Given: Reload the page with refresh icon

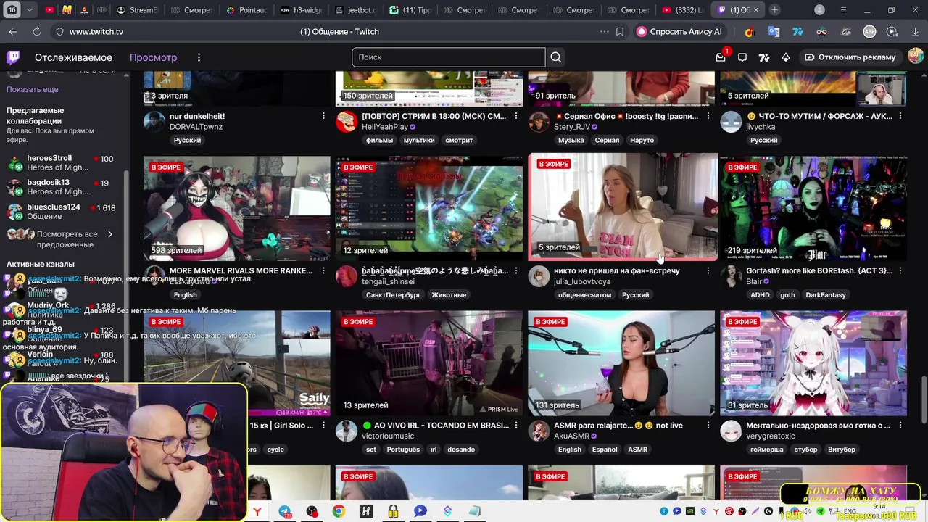Looking at the screenshot, I should [x=36, y=32].
